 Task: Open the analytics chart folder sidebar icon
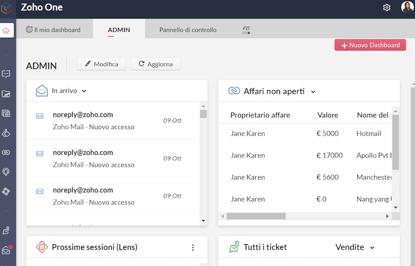coord(6,94)
